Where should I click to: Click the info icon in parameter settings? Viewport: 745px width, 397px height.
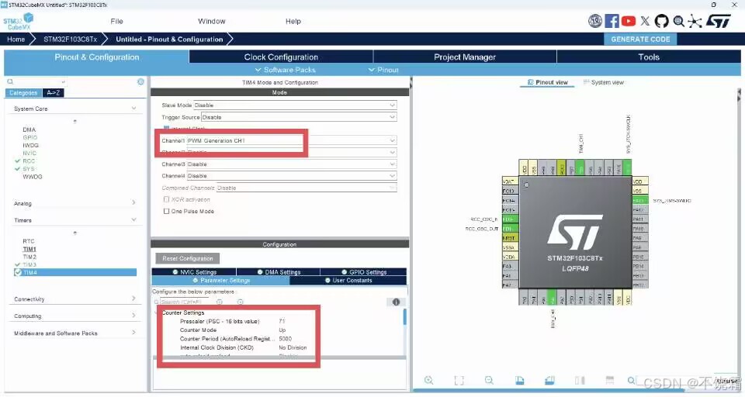click(396, 302)
